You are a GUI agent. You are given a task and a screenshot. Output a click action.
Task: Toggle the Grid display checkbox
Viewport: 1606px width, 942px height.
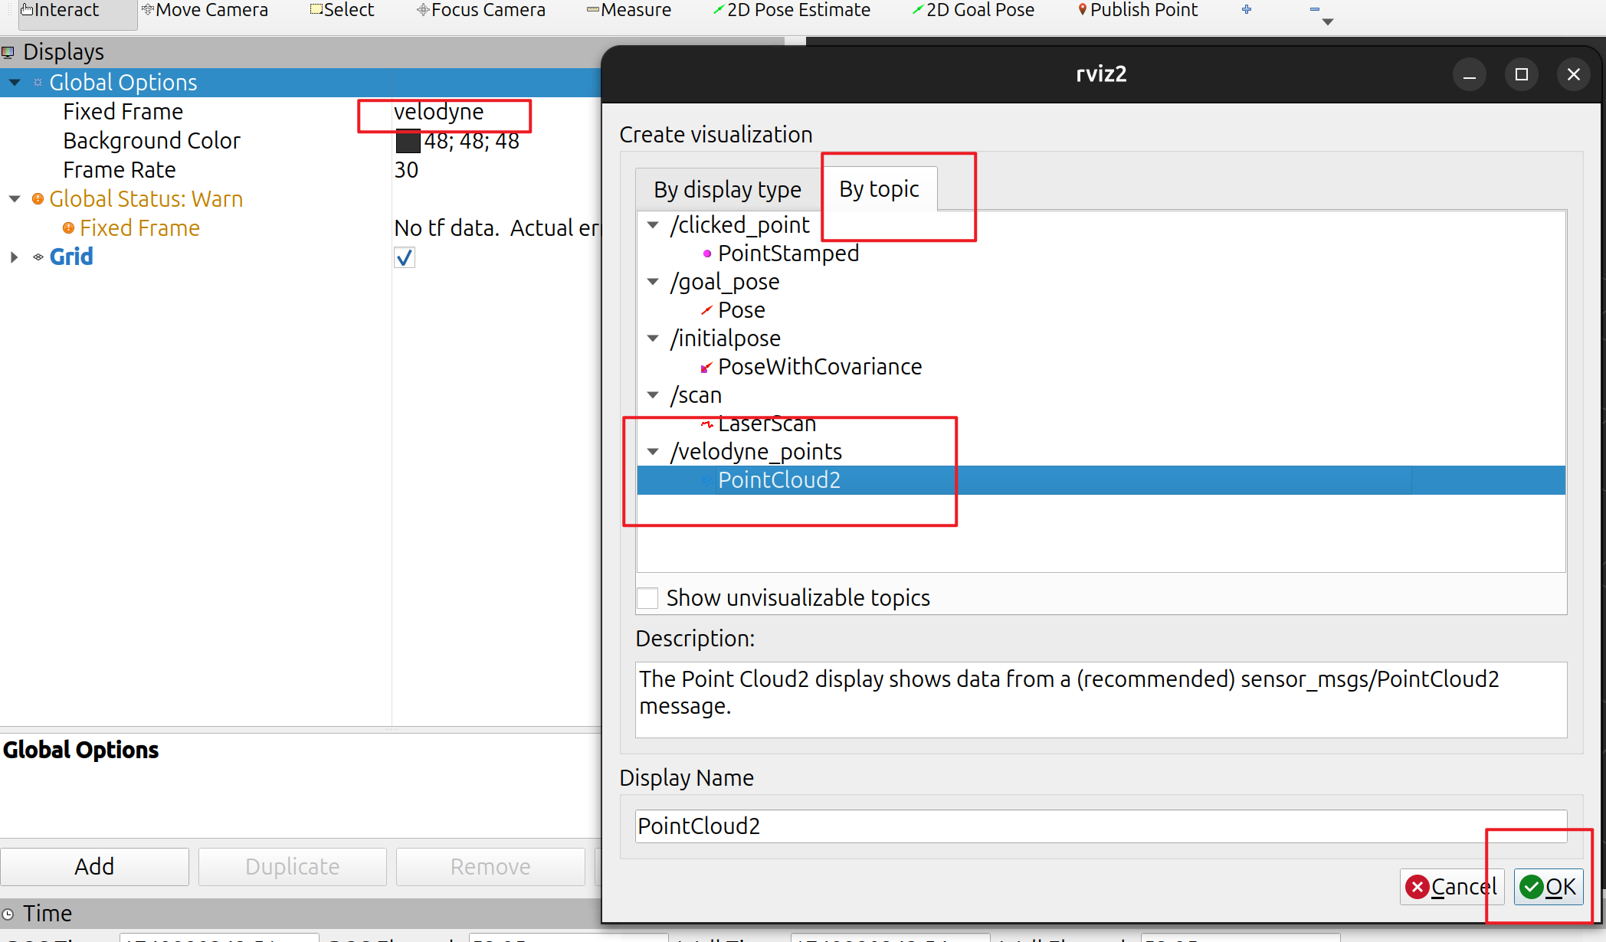(405, 257)
